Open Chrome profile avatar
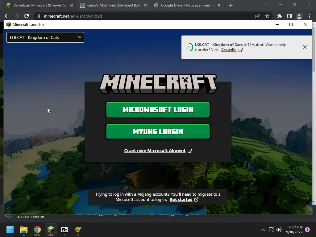This screenshot has width=316, height=237. [x=299, y=16]
